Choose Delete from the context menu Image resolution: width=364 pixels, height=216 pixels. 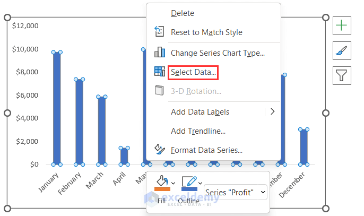coord(183,13)
